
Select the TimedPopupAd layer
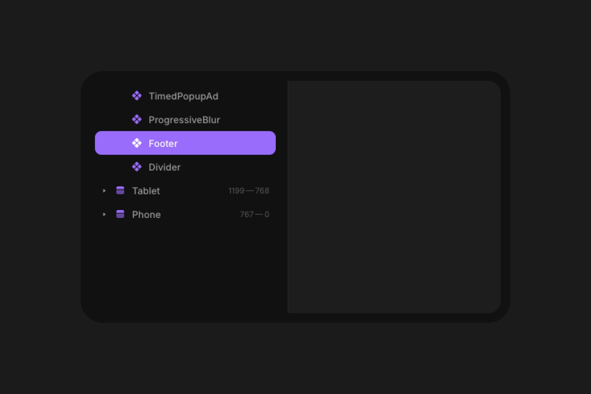(184, 96)
